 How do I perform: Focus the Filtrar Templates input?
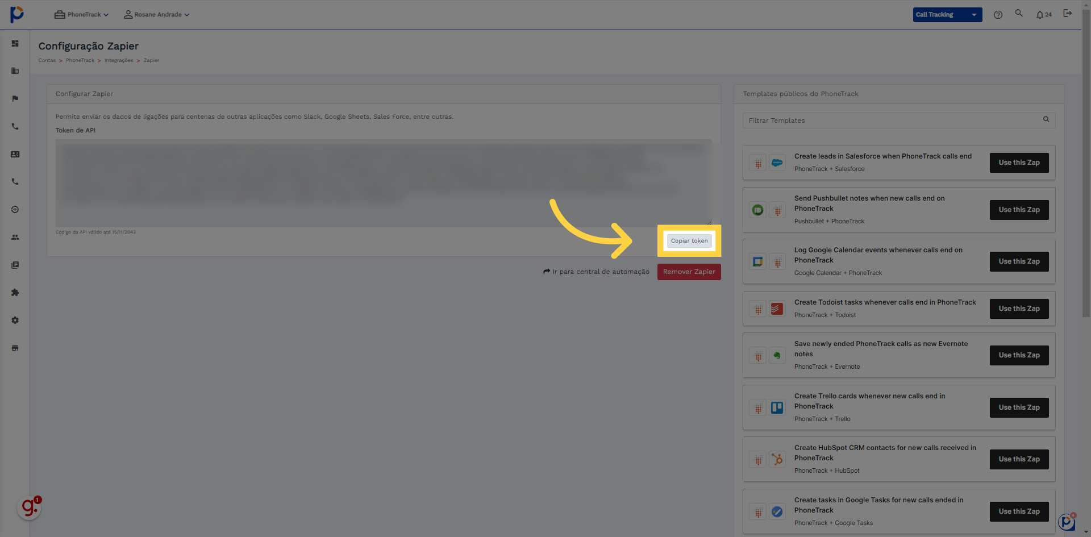pyautogui.click(x=899, y=120)
